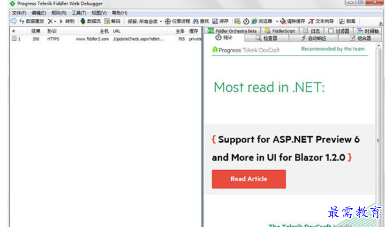The height and width of the screenshot is (227, 385).
Task: Open the 日志 log tab
Action: click(311, 31)
